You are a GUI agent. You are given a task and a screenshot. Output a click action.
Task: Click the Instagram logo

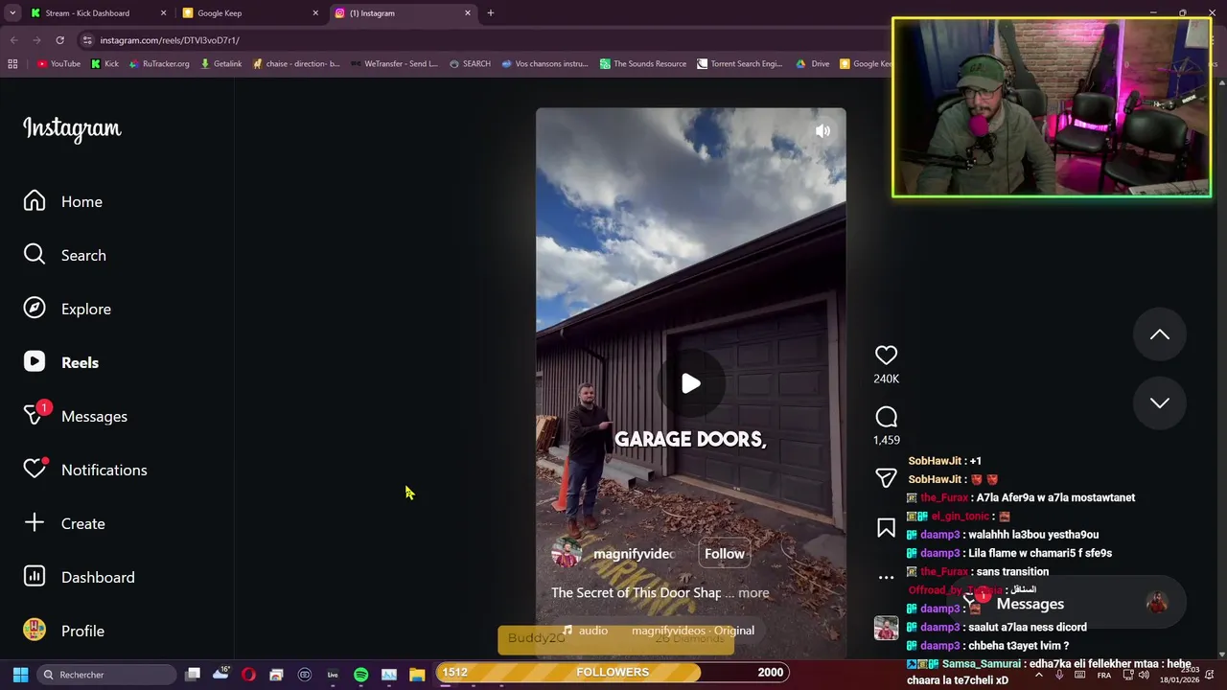(72, 128)
